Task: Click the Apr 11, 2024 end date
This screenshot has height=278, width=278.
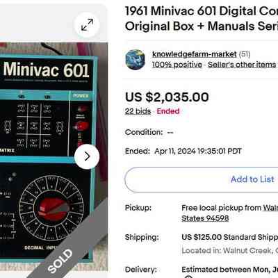Action: click(x=198, y=152)
